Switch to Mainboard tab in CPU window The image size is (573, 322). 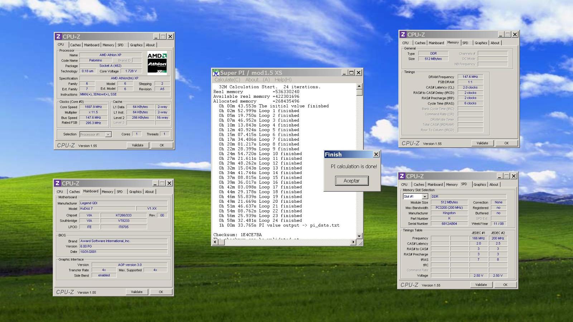pos(92,45)
